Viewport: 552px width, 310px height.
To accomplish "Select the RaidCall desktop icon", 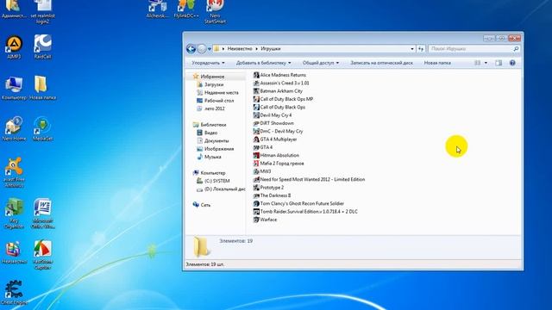I will coord(42,47).
